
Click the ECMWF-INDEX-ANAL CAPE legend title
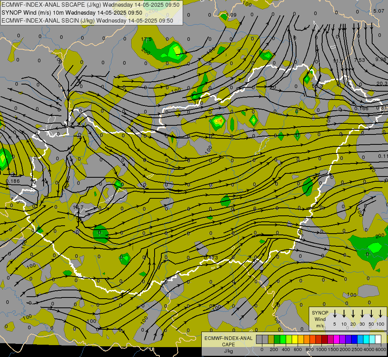click(228, 341)
